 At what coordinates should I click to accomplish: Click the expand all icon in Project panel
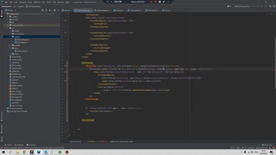click(46, 10)
